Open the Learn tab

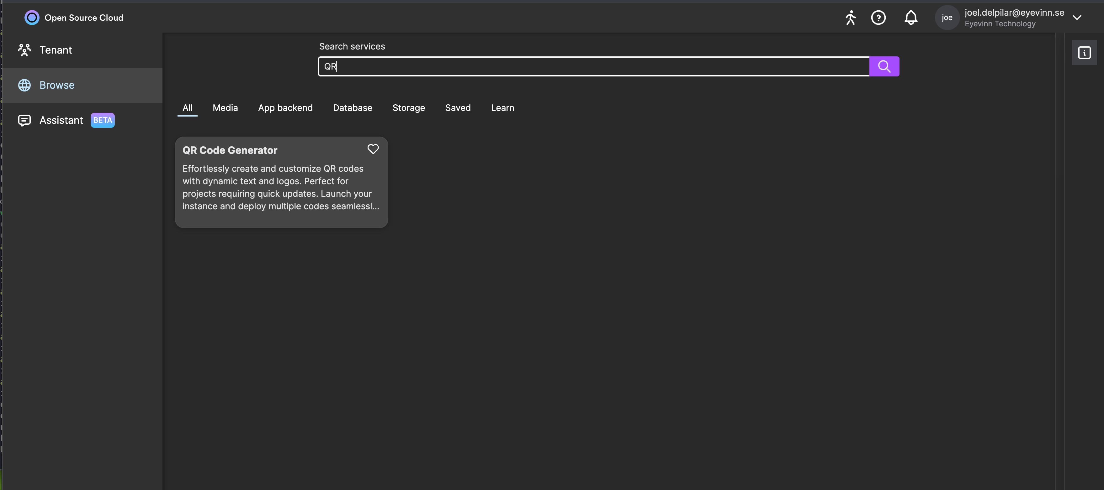(x=502, y=108)
